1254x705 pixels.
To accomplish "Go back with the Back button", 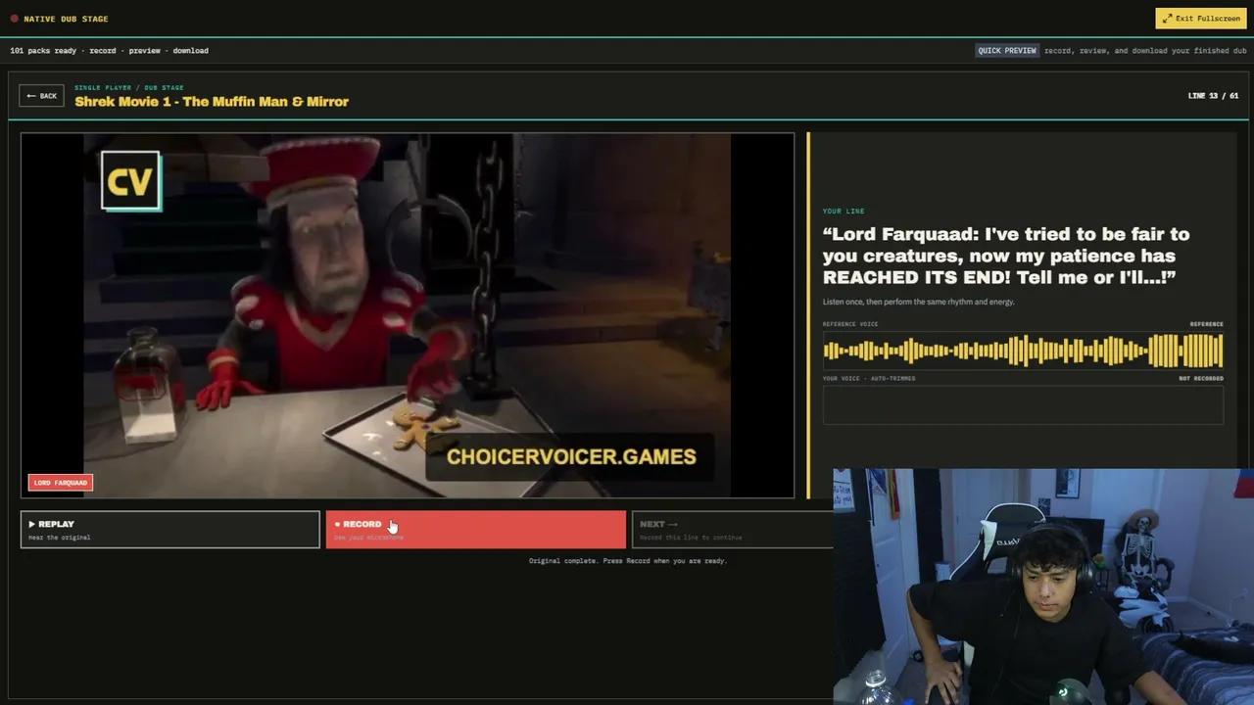I will point(41,96).
